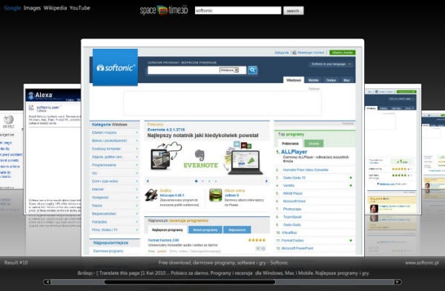Switch to Images search source
Screen dimensions: 445x291
[32, 8]
